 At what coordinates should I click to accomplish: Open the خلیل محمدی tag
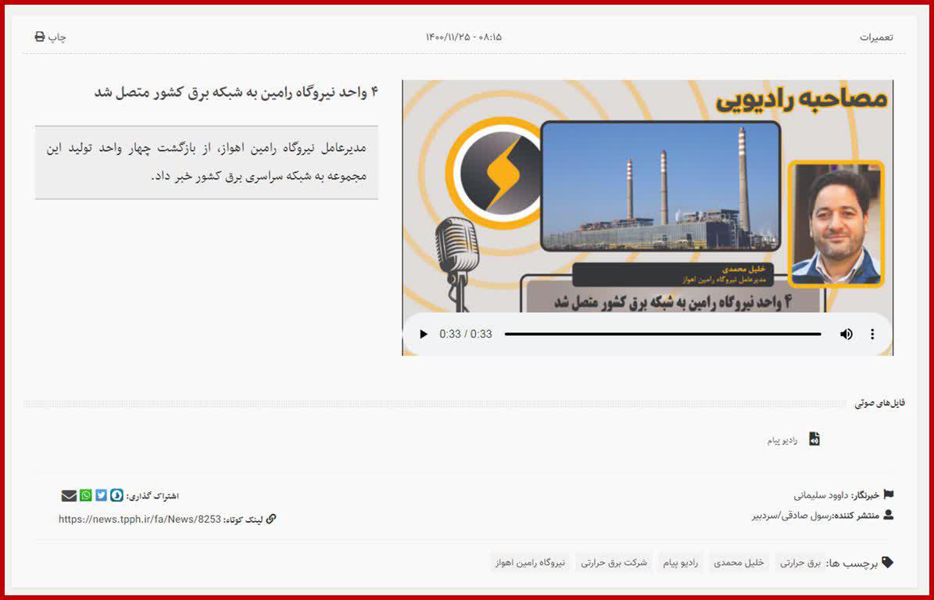pyautogui.click(x=739, y=562)
